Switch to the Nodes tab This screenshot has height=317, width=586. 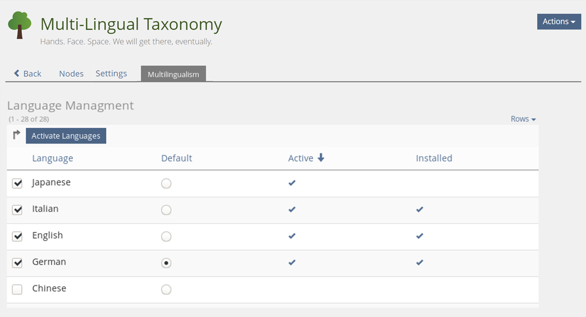pyautogui.click(x=71, y=74)
